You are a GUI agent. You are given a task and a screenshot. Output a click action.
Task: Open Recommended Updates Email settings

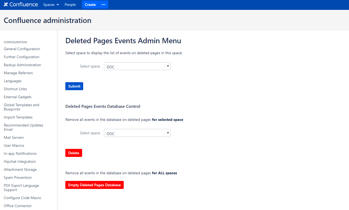[23, 127]
